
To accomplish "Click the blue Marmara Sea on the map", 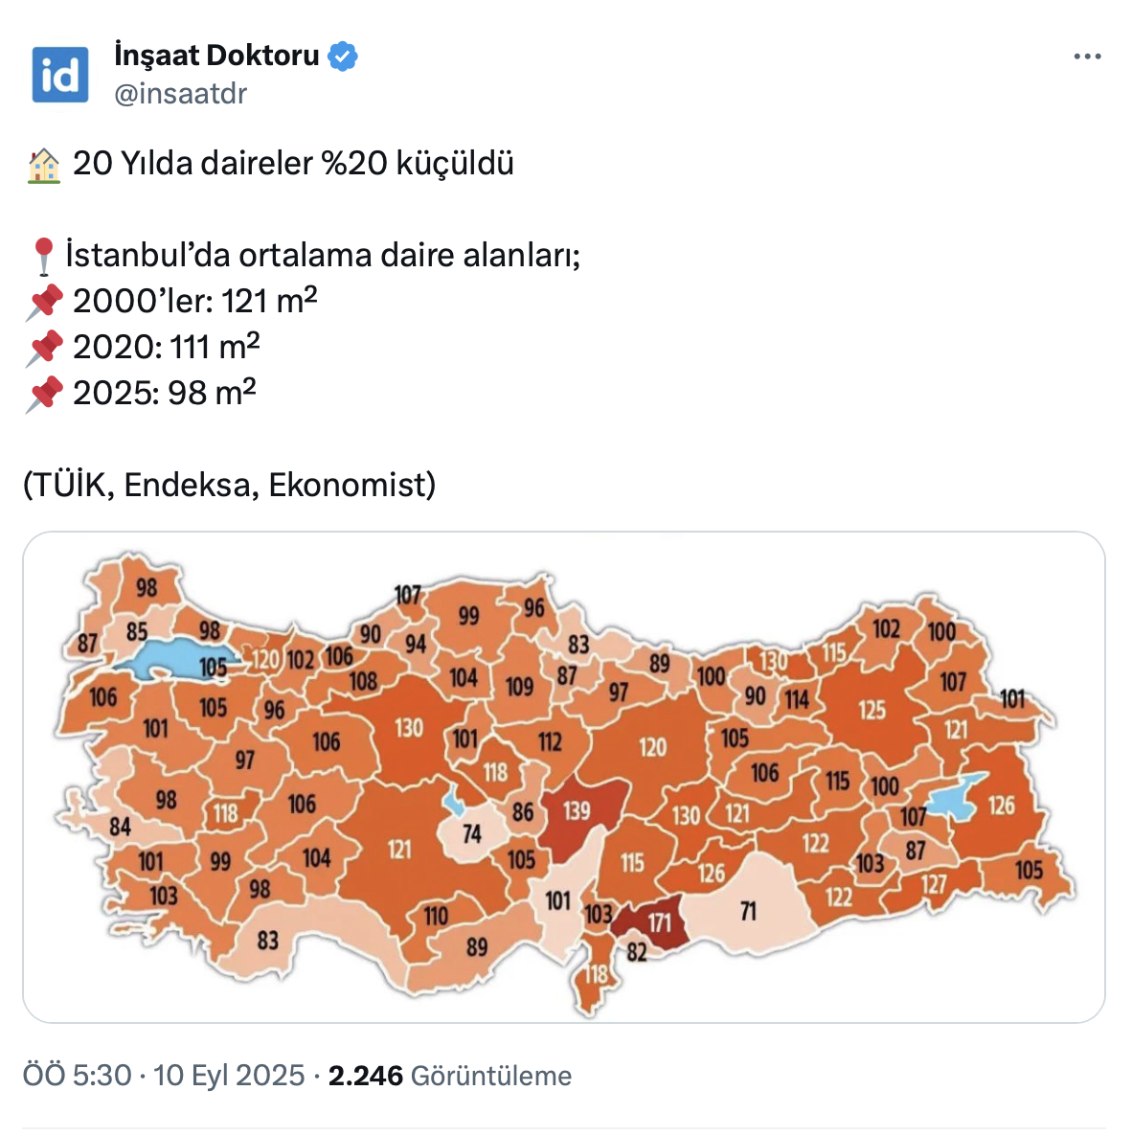I will click(x=158, y=661).
